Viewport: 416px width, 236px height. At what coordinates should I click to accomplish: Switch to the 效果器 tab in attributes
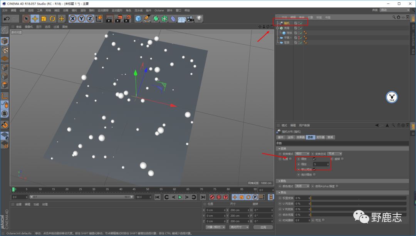point(300,137)
